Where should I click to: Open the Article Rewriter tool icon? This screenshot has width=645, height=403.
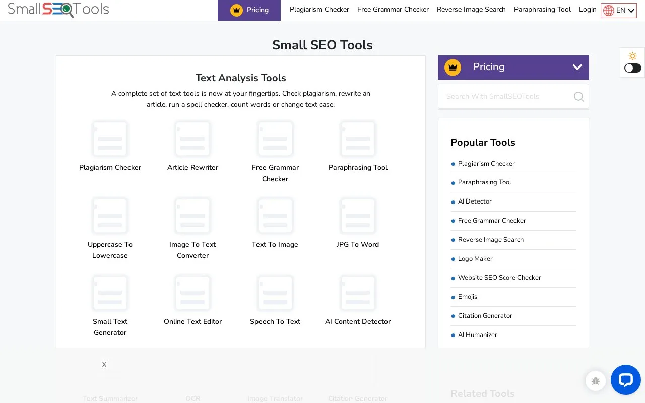click(192, 139)
